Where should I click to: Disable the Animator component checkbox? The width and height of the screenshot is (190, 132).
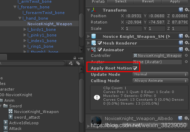pos(100,50)
